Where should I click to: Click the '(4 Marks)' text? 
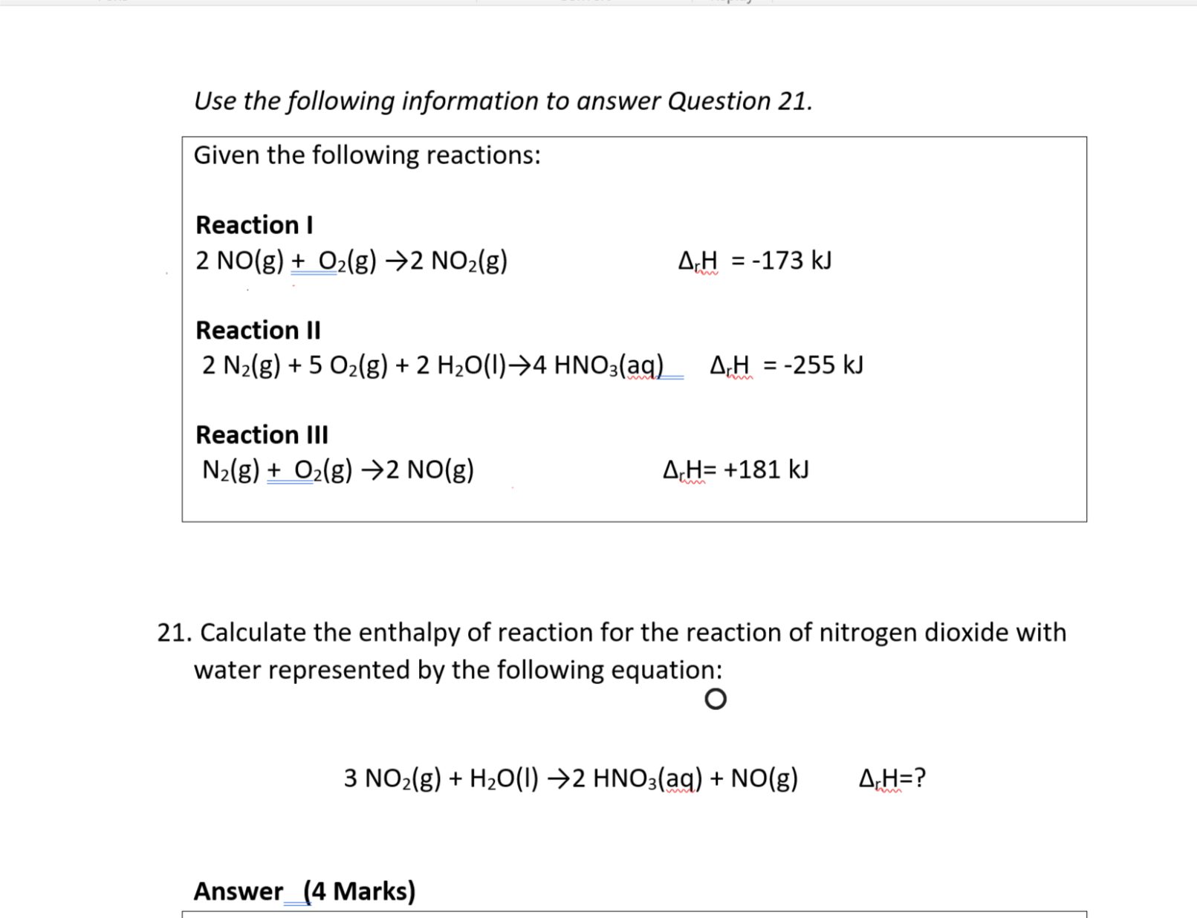(x=360, y=891)
